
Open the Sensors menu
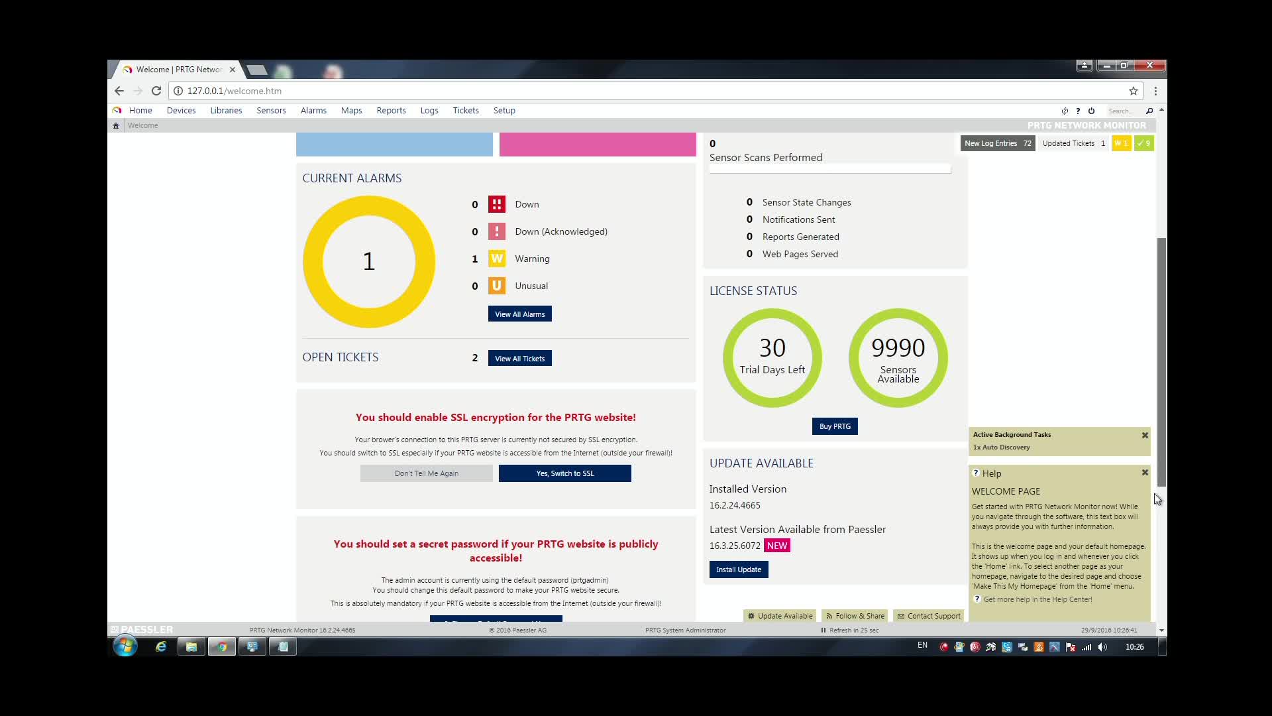point(271,111)
